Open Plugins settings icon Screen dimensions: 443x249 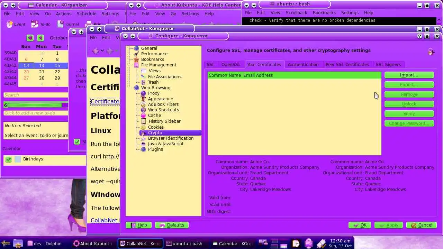tap(143, 149)
